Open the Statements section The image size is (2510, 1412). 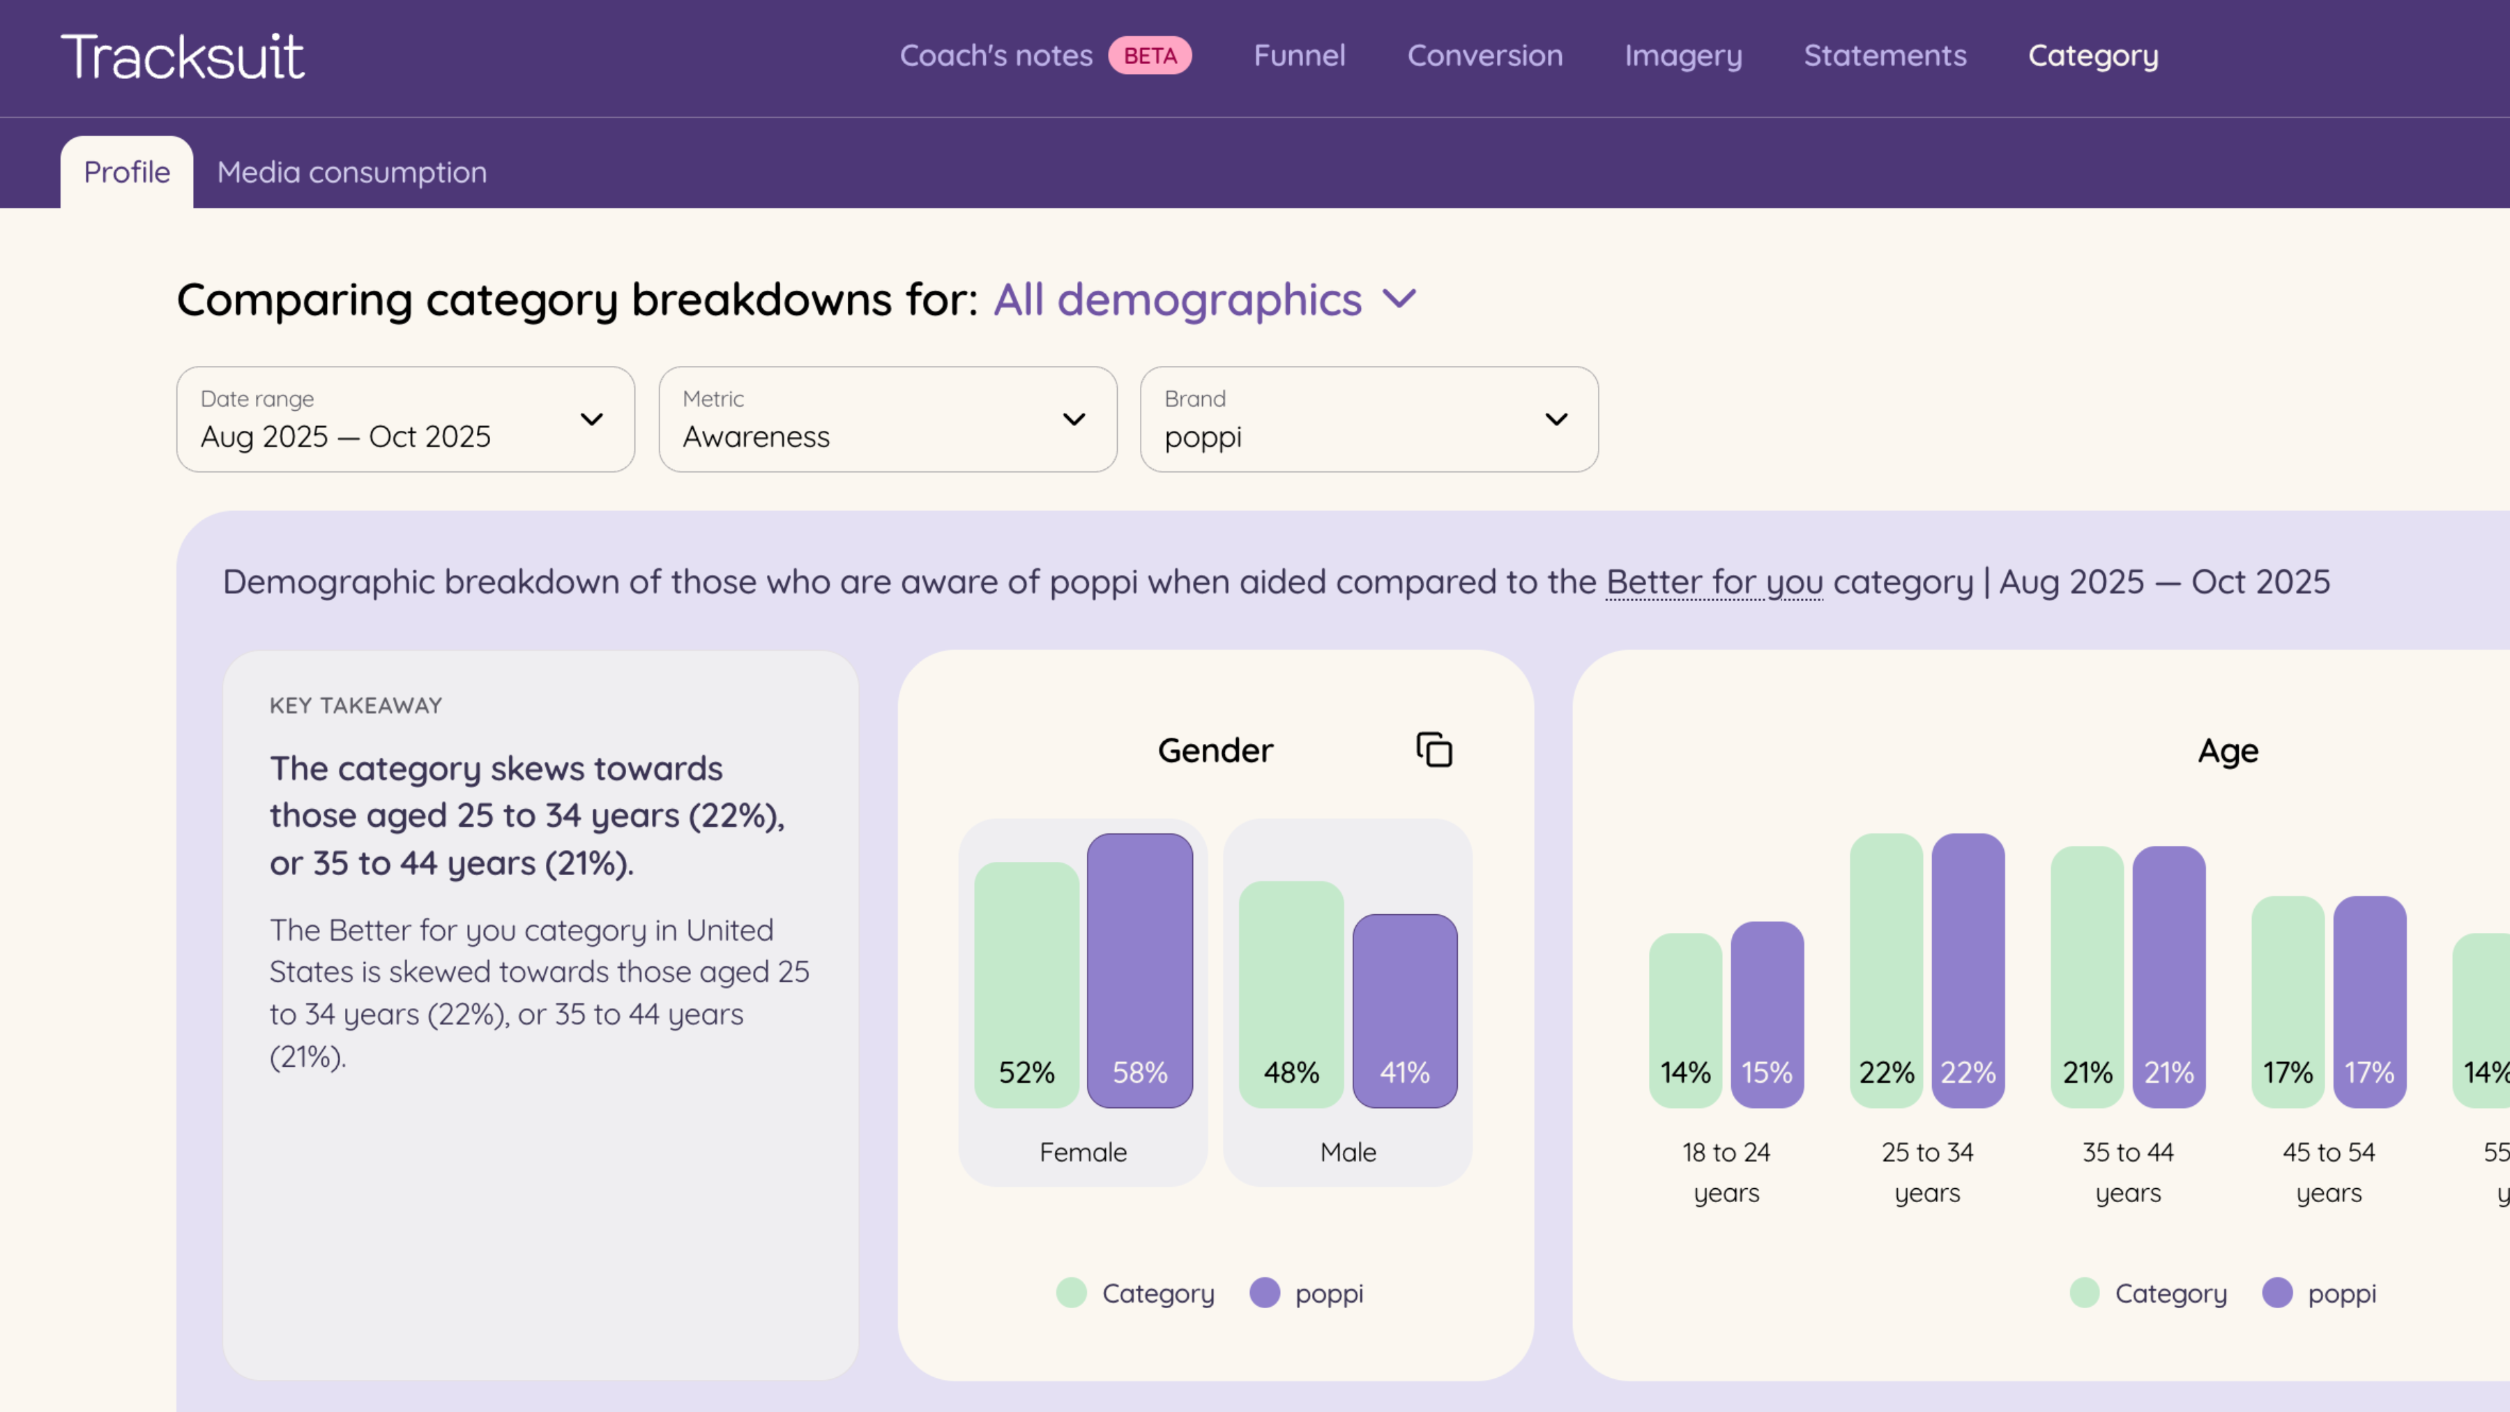point(1885,56)
